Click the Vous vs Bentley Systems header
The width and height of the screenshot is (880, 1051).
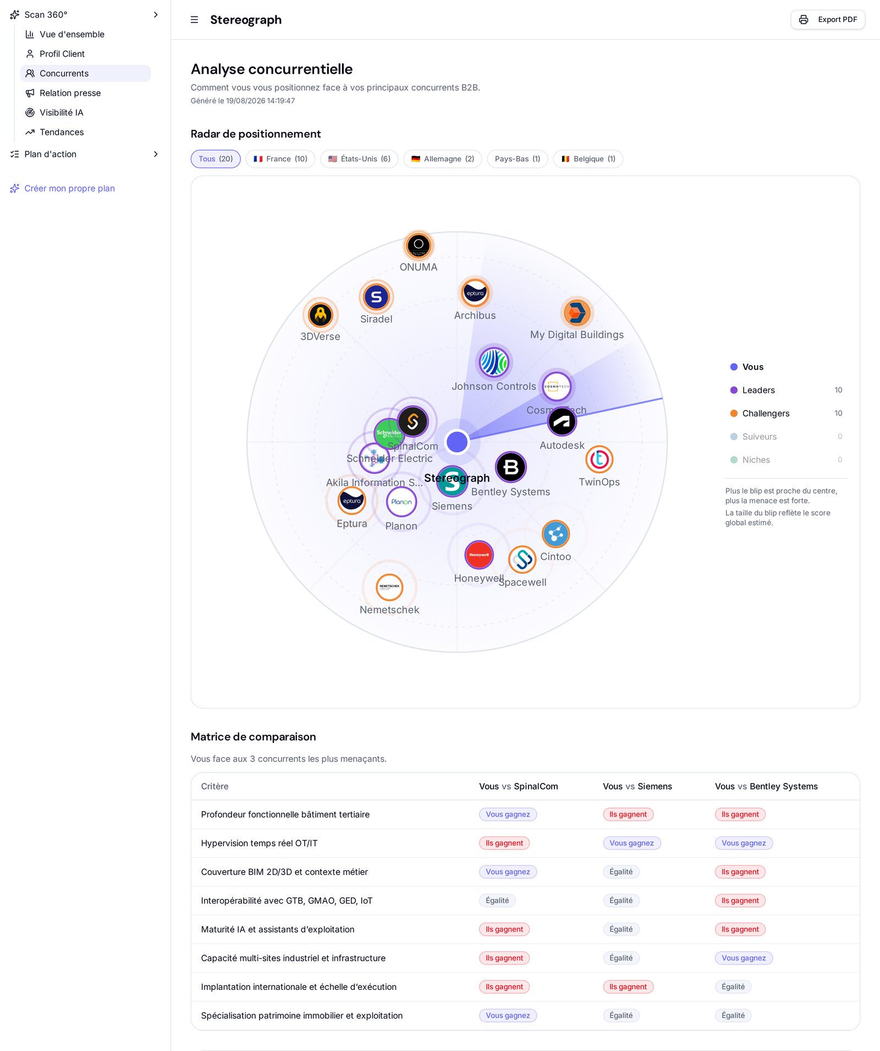pos(766,786)
